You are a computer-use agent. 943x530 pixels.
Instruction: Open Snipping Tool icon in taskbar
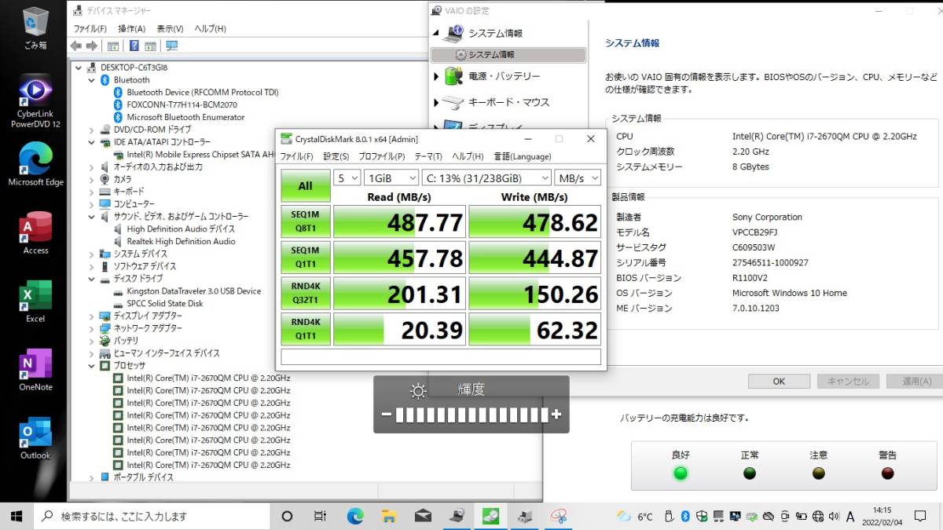560,516
